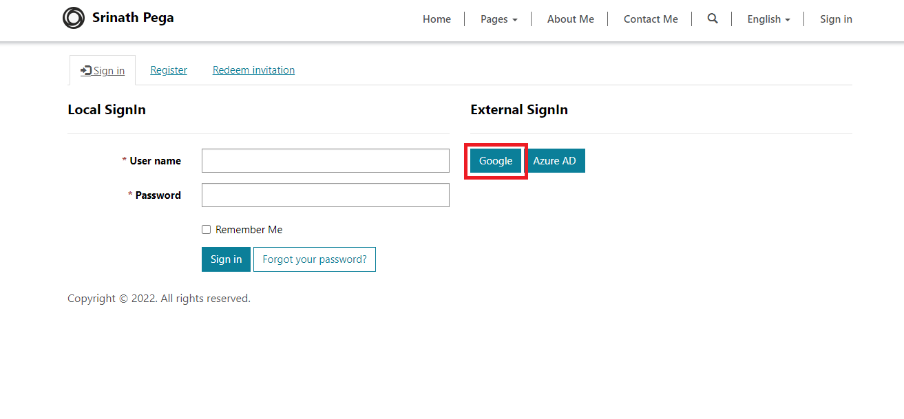Navigate to Contact Me
Screen dimensions: 904x419
[x=651, y=19]
